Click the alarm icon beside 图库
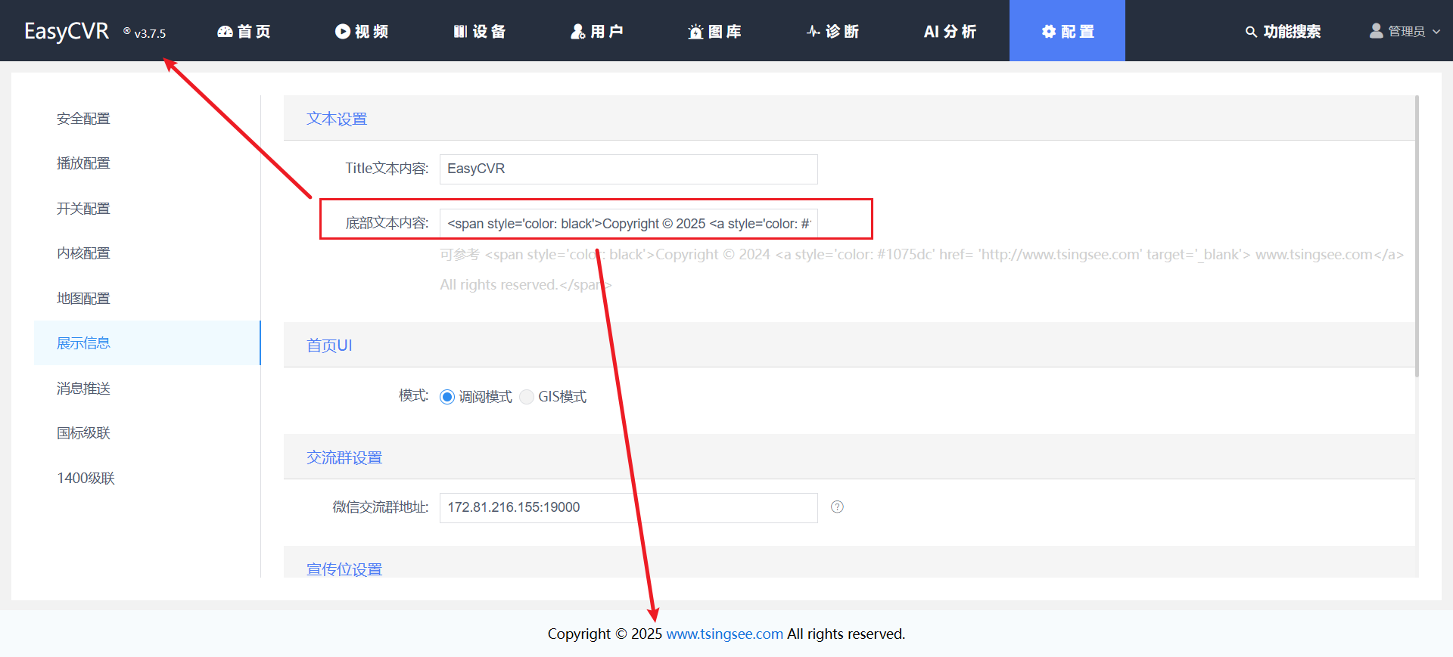This screenshot has height=657, width=1453. (x=695, y=31)
